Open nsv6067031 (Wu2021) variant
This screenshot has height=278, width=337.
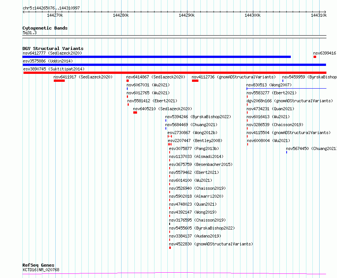(x=148, y=85)
